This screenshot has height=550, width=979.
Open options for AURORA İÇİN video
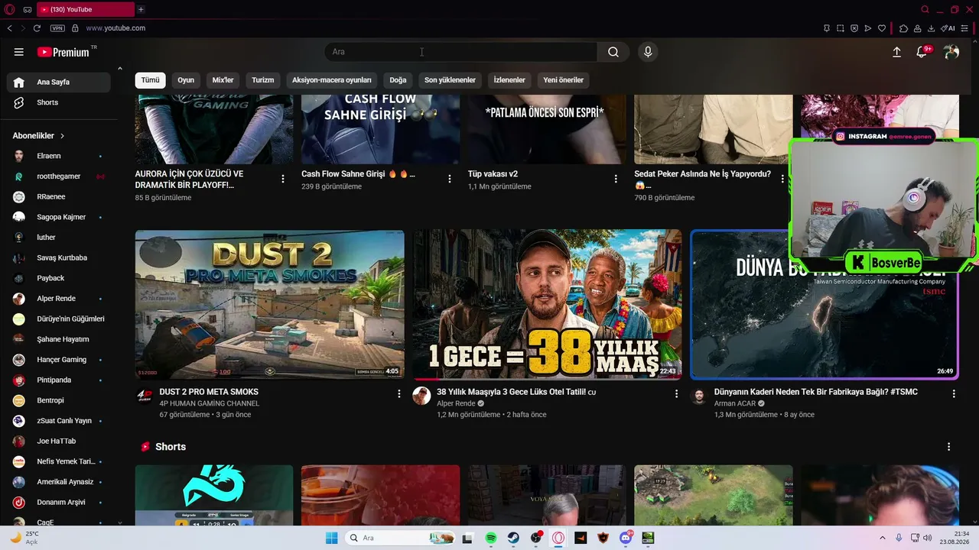[x=283, y=179]
